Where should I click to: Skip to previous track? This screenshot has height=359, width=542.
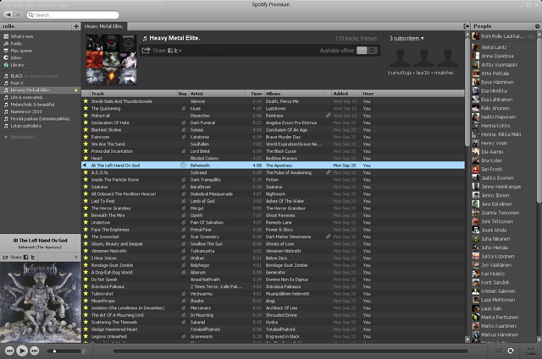(9, 351)
